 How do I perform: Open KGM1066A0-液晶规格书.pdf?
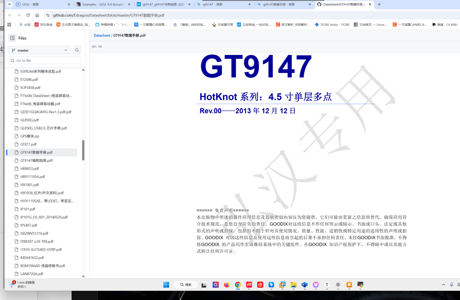(x=43, y=266)
